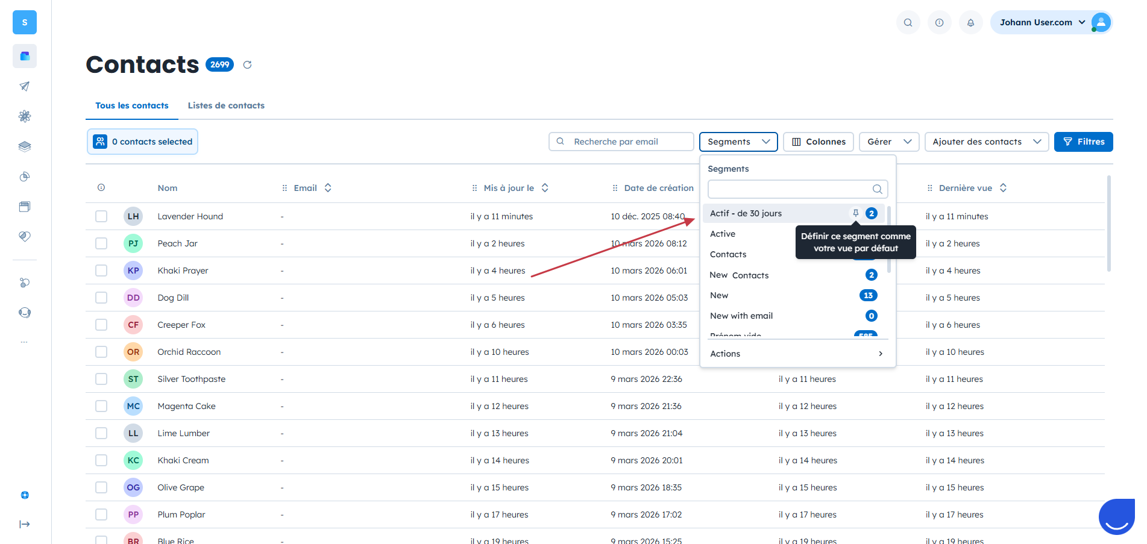Viewport: 1147px width, 544px height.
Task: Tick the Peach Jar row checkbox
Action: tap(101, 243)
